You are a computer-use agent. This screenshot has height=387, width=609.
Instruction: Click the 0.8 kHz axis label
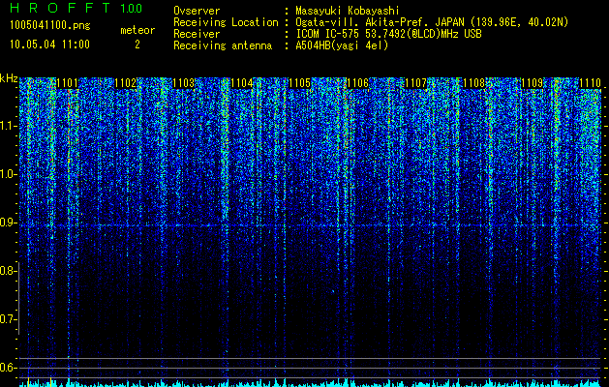click(7, 271)
